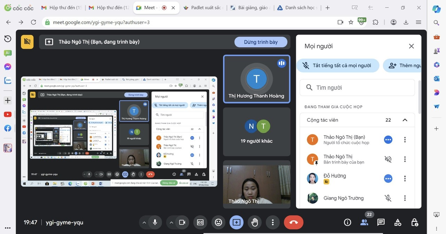The image size is (446, 234).
Task: Toggle the screen presenting button in control bar
Action: (237, 222)
